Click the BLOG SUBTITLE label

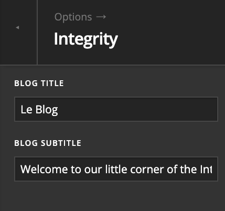point(48,143)
